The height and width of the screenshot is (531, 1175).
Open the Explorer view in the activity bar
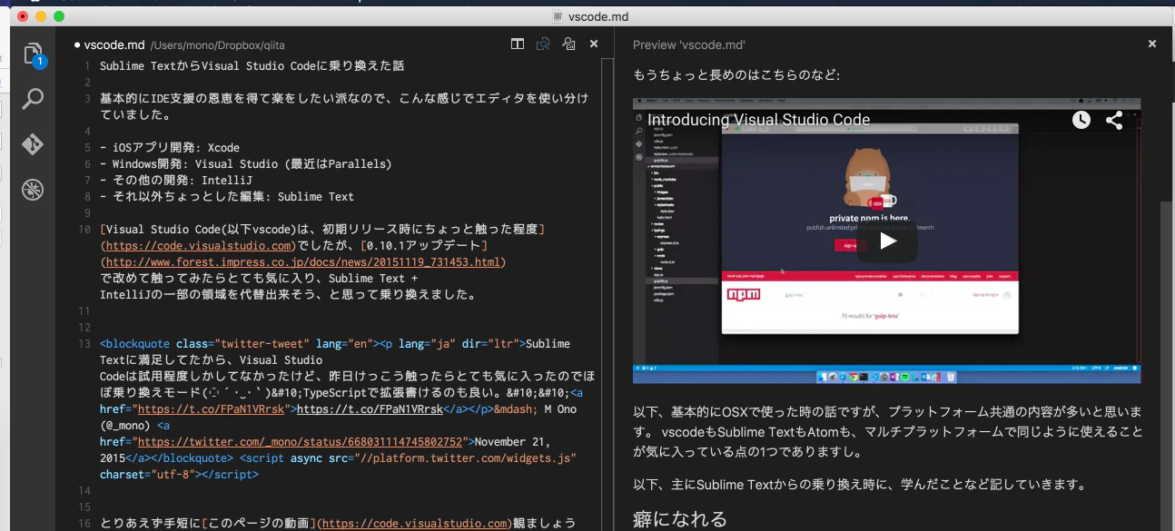[x=34, y=54]
